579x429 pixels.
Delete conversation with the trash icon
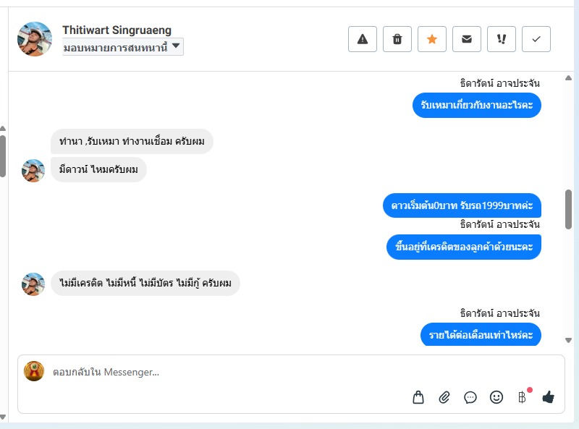point(397,39)
